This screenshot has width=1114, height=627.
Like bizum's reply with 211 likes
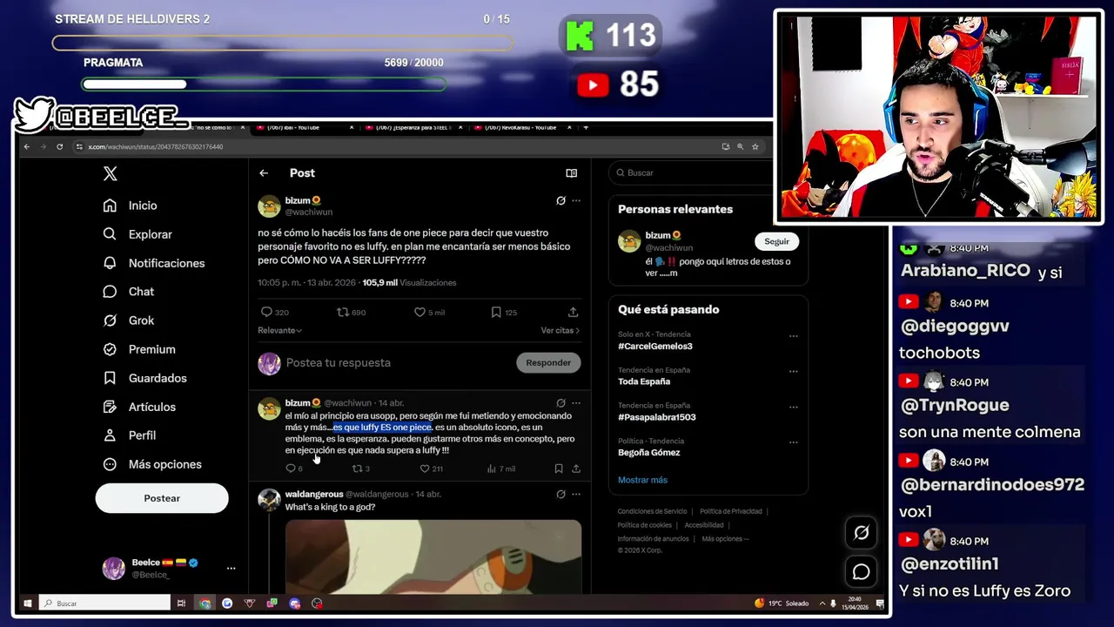coord(425,469)
